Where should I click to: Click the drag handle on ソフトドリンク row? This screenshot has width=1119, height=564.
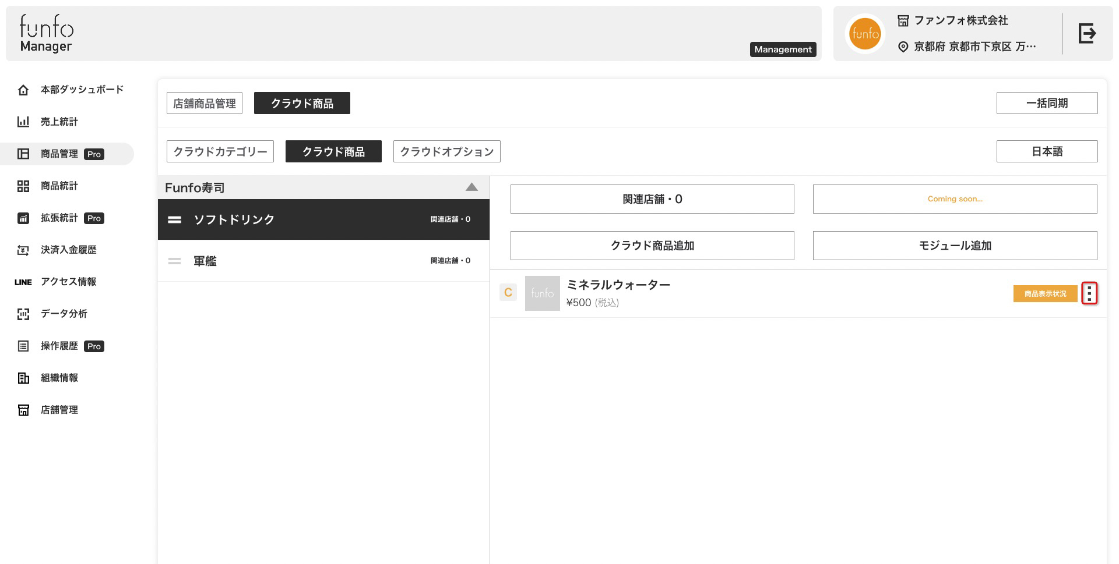click(175, 219)
